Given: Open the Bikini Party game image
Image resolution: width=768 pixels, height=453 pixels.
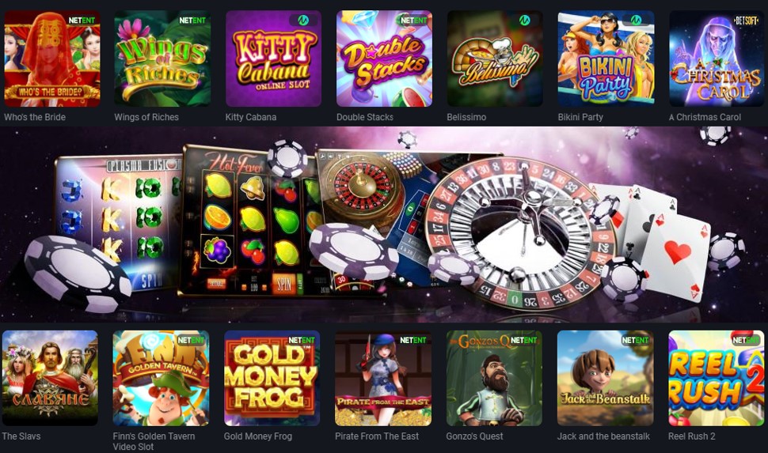Looking at the screenshot, I should 606,59.
